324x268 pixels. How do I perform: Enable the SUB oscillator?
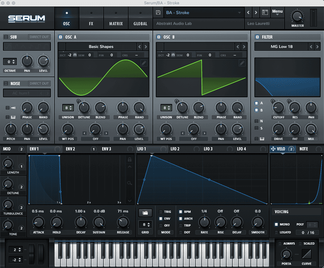[6, 37]
